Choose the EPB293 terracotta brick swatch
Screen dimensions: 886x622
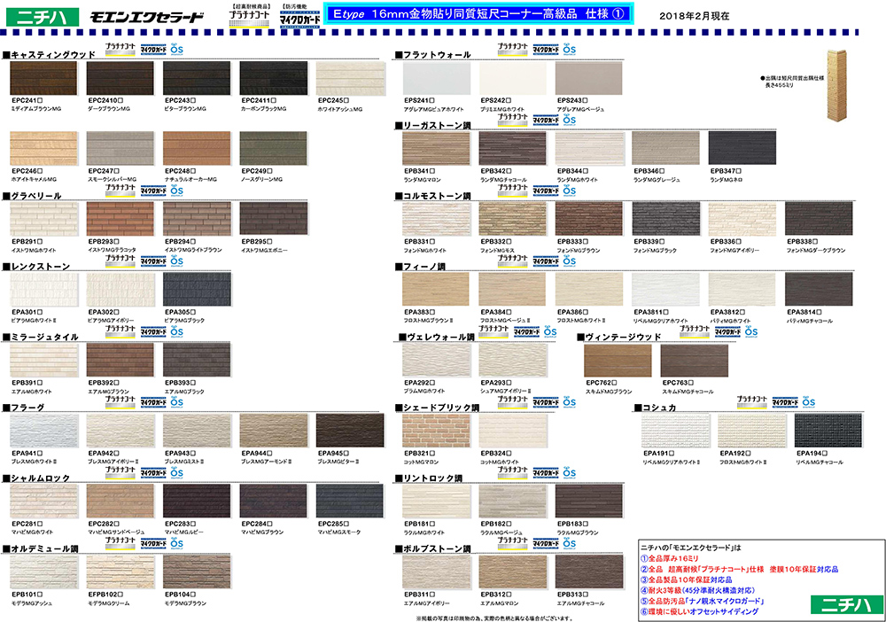coord(120,219)
